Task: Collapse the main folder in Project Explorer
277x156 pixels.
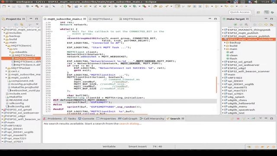Action: [x=4, y=42]
